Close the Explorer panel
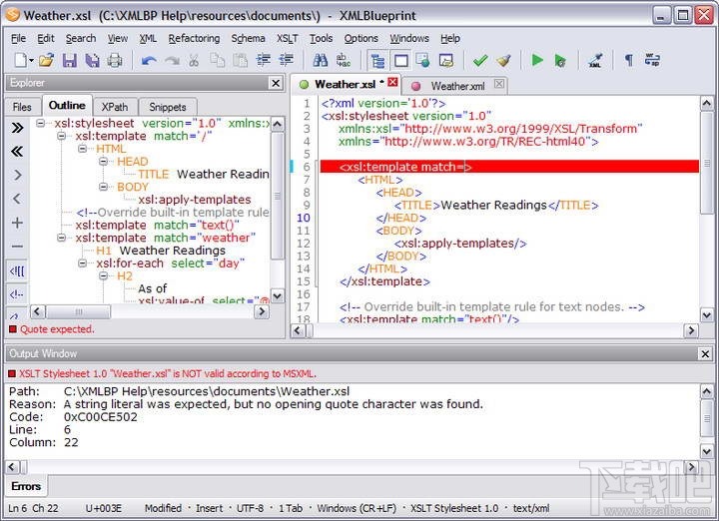The image size is (719, 521). pos(276,83)
